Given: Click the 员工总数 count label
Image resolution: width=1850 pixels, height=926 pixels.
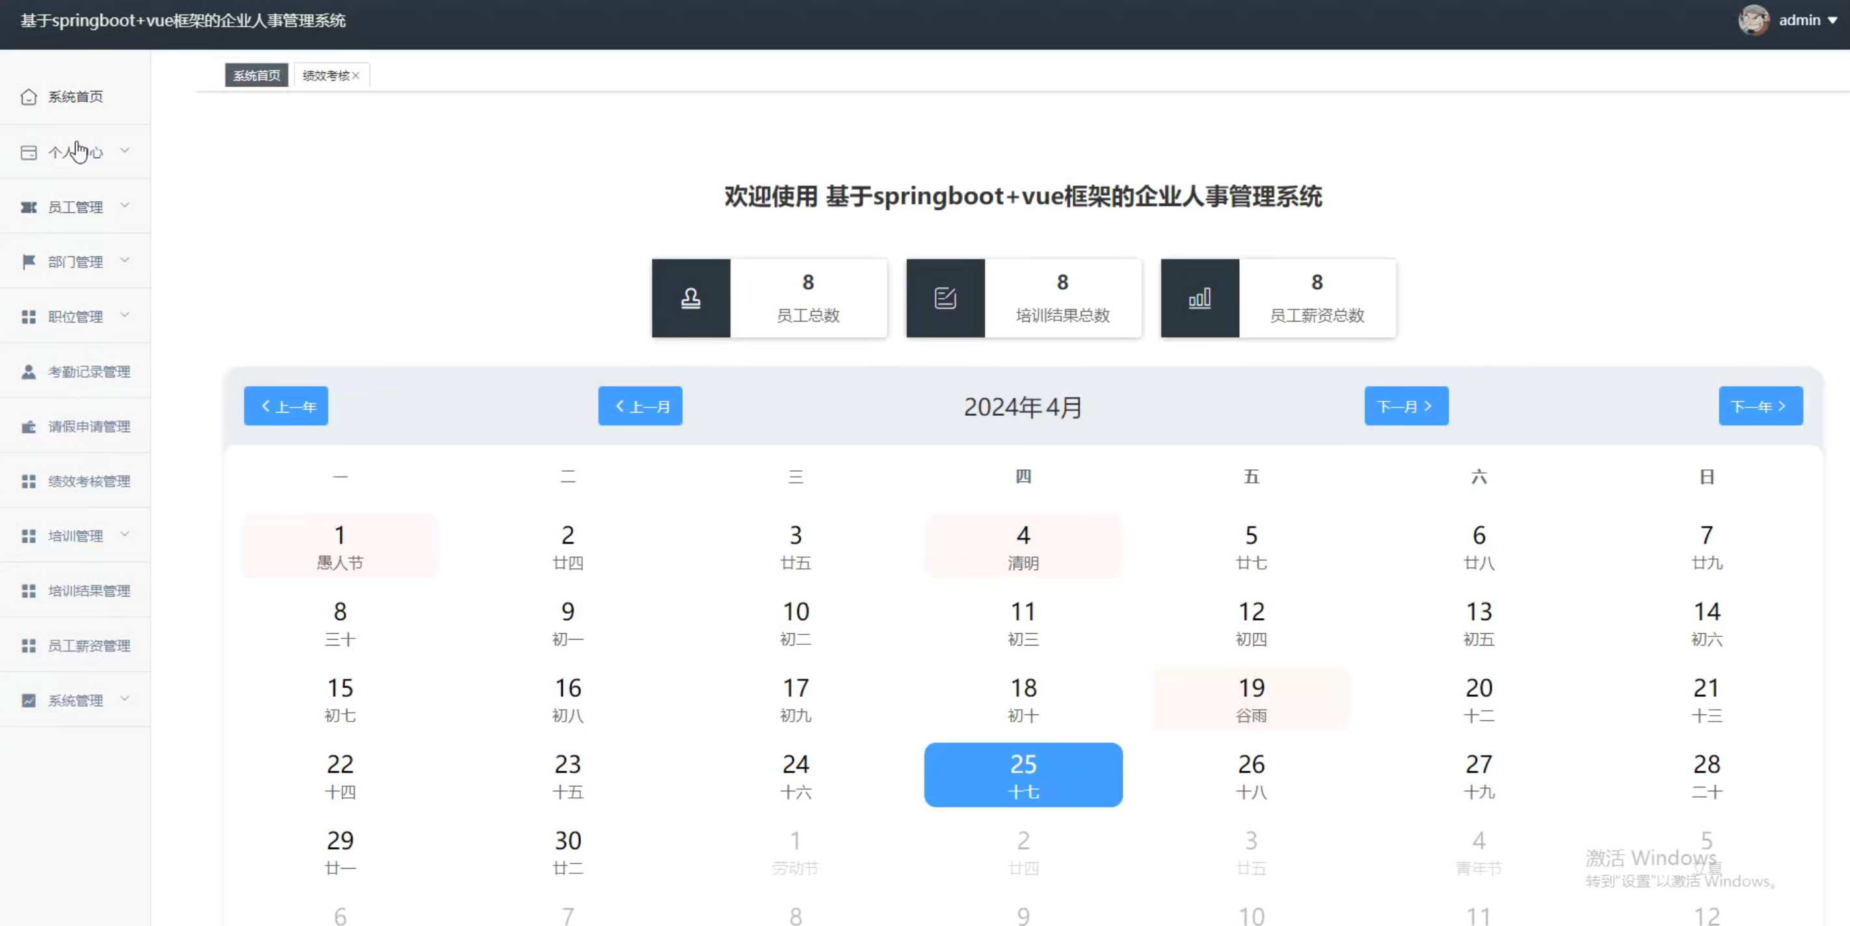Looking at the screenshot, I should click(808, 316).
